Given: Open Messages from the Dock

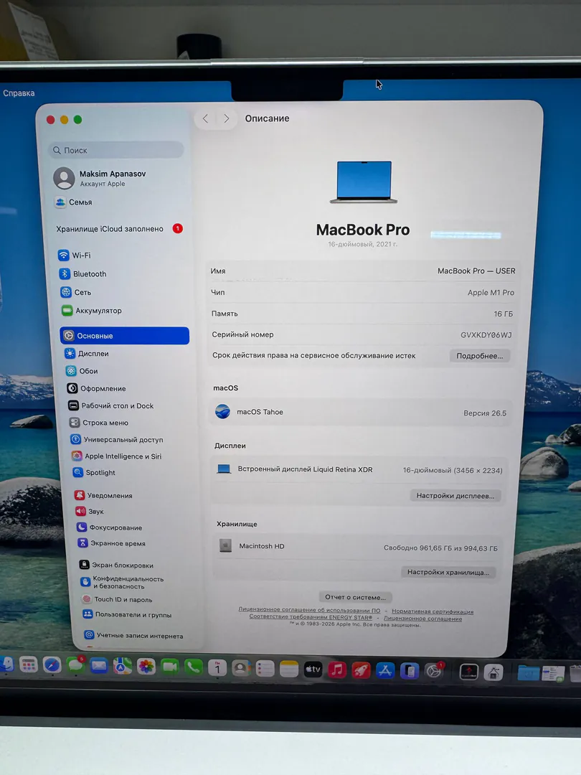Looking at the screenshot, I should pos(75,665).
